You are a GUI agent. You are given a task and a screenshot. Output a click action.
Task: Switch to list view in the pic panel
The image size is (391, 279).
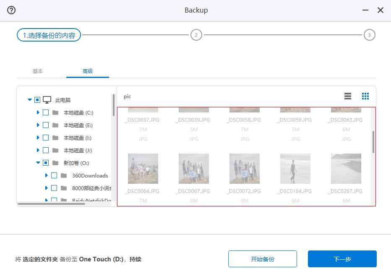tap(347, 96)
